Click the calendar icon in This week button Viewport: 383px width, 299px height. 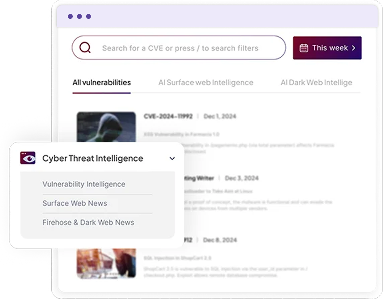click(x=304, y=48)
